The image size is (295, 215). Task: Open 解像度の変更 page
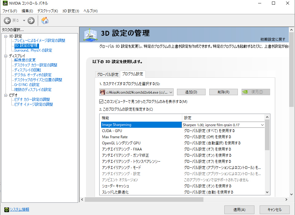(25, 60)
